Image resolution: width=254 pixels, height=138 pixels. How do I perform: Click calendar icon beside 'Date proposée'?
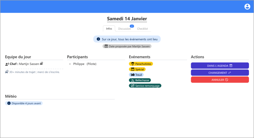pos(106,46)
